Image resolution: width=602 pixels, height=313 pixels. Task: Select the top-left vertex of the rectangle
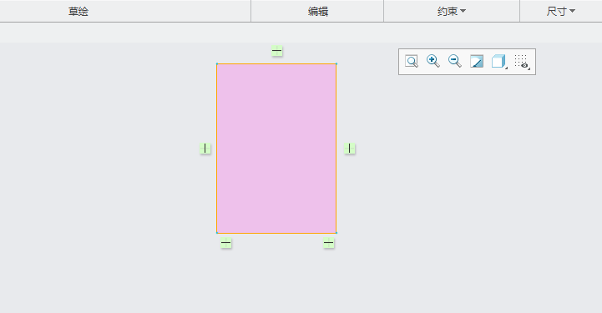click(217, 64)
